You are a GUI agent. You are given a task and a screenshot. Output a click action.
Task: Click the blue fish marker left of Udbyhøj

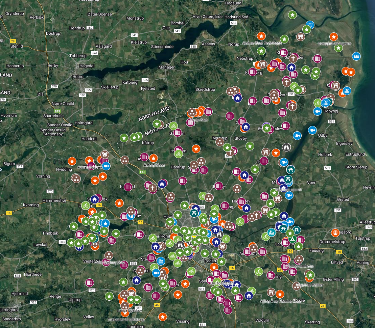pos(317,111)
